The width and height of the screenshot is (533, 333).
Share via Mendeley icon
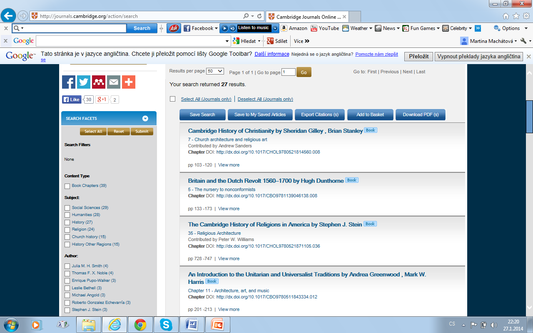tap(99, 82)
